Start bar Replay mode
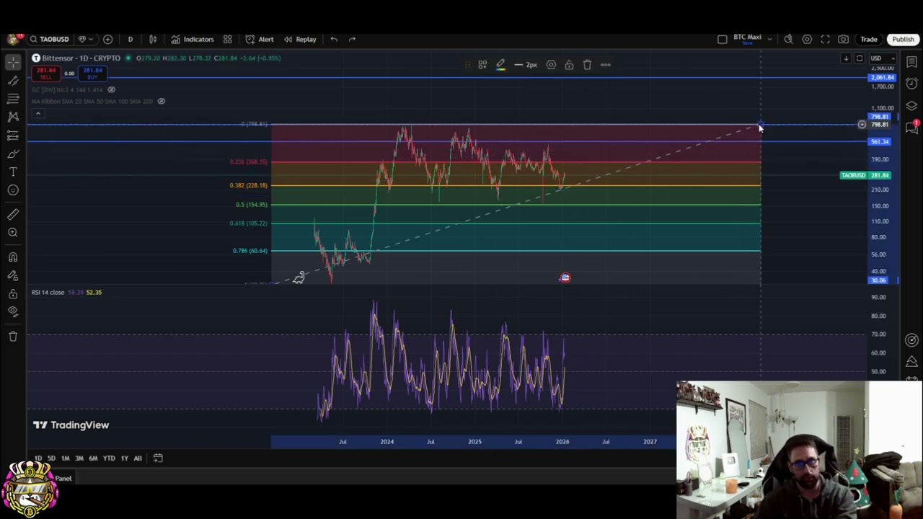 [300, 39]
